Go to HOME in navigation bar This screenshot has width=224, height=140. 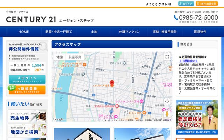[x=24, y=31]
